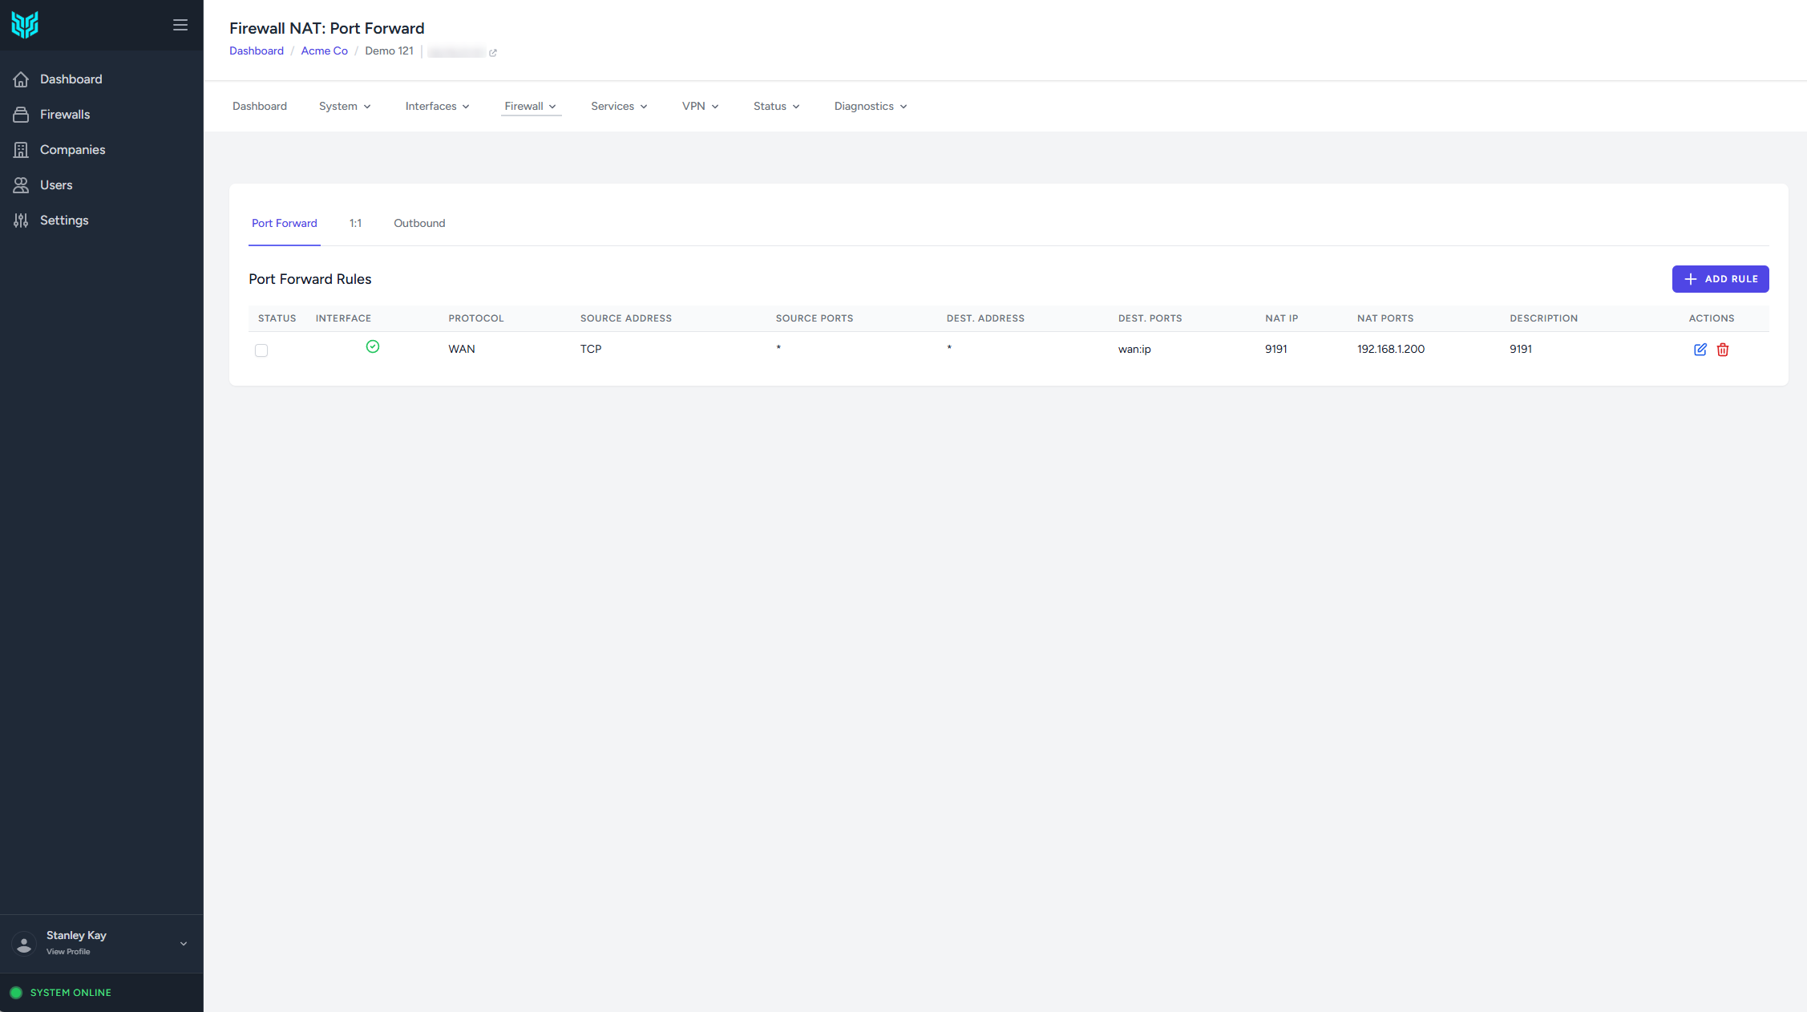
Task: Open the Firewall dropdown menu
Action: [531, 107]
